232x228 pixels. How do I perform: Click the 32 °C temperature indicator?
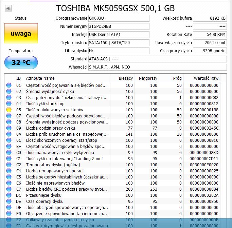coord(21,62)
